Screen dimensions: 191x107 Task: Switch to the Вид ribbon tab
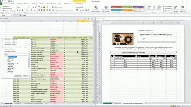tap(60, 4)
